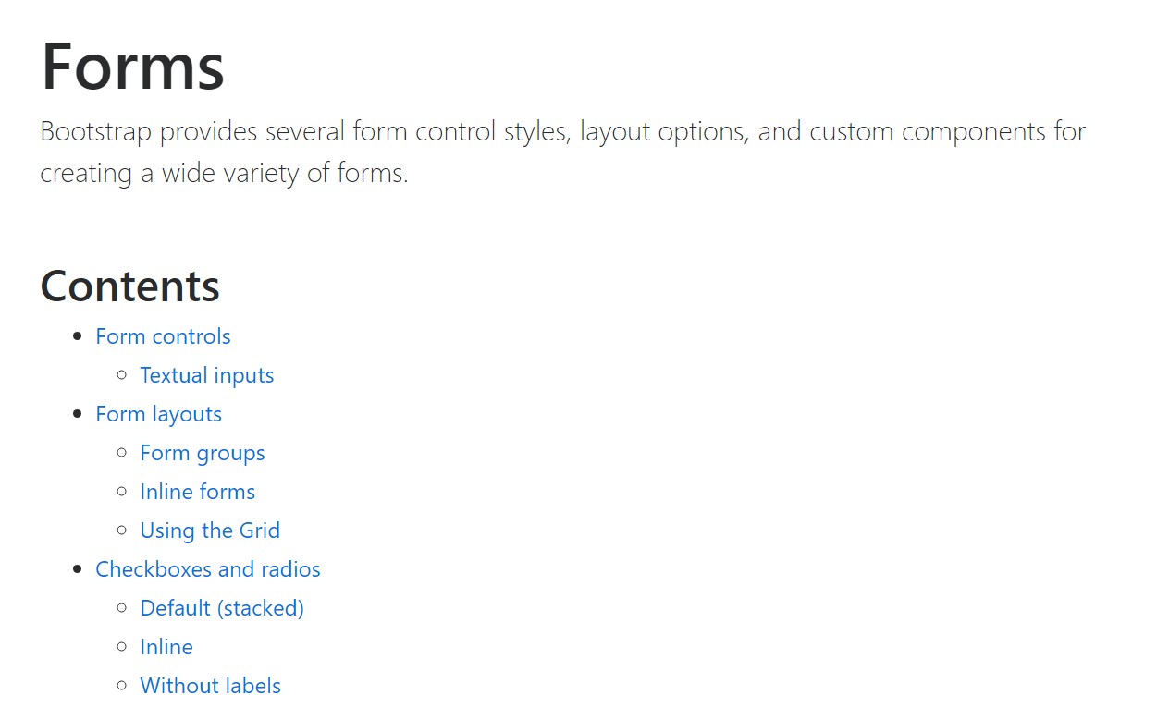Screen dimensions: 1169x707
Task: Jump to the Without labels section
Action: point(210,686)
